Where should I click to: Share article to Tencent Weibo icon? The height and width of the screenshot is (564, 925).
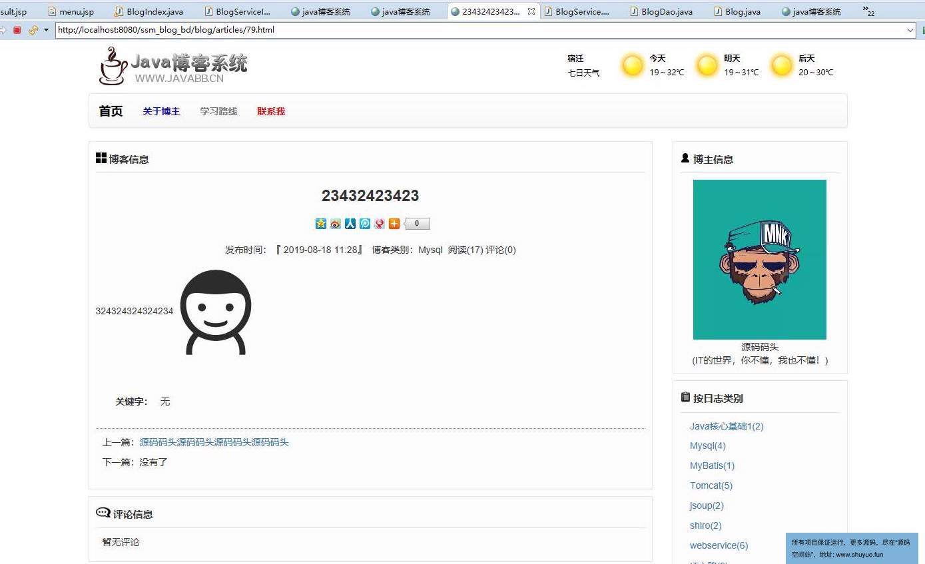(365, 224)
